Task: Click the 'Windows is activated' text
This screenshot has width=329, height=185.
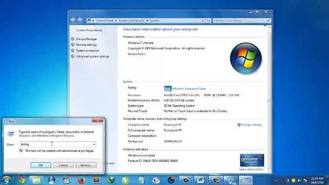Action: pos(141,155)
